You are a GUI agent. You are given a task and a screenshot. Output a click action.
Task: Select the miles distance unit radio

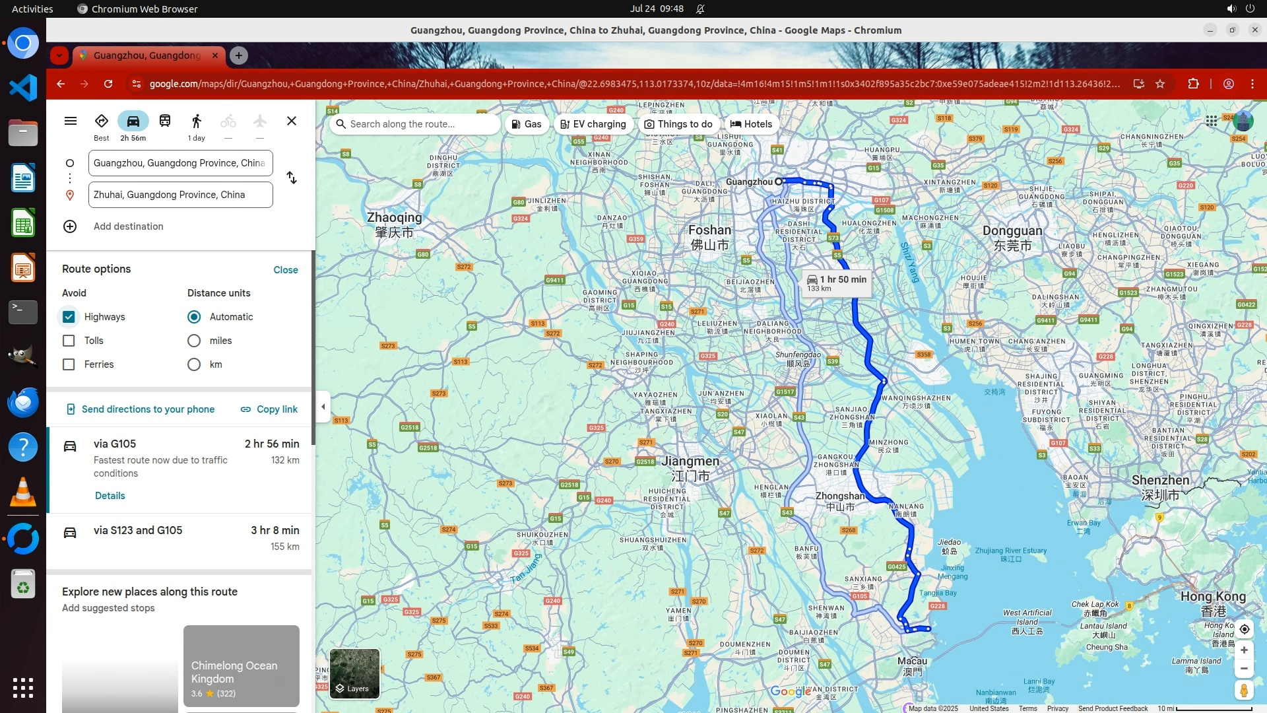(x=194, y=341)
